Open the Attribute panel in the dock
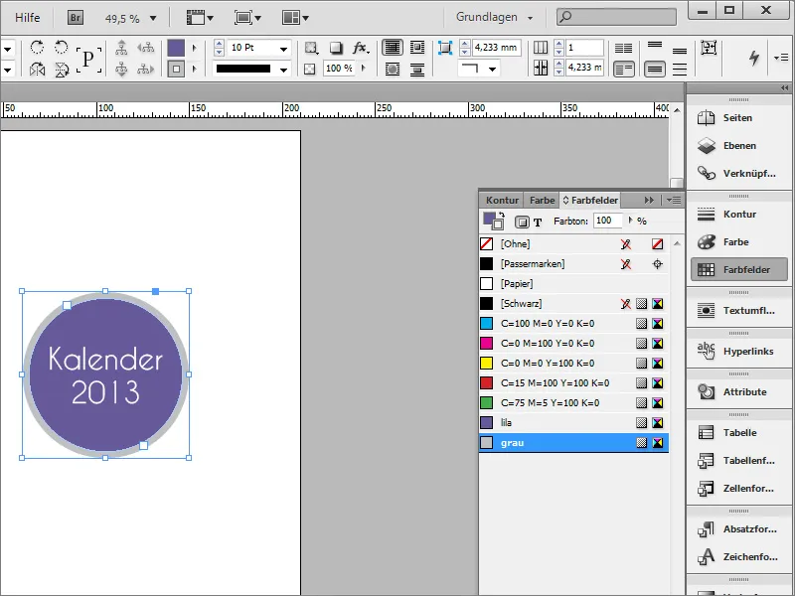This screenshot has height=596, width=795. coord(738,392)
